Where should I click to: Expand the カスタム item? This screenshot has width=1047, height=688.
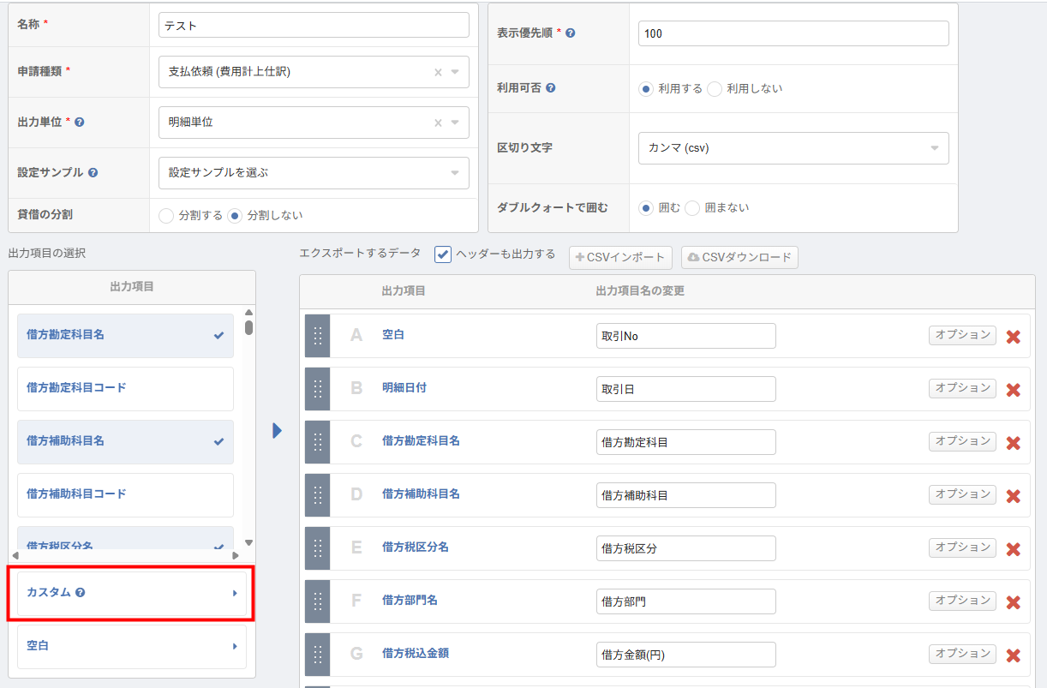coord(131,593)
